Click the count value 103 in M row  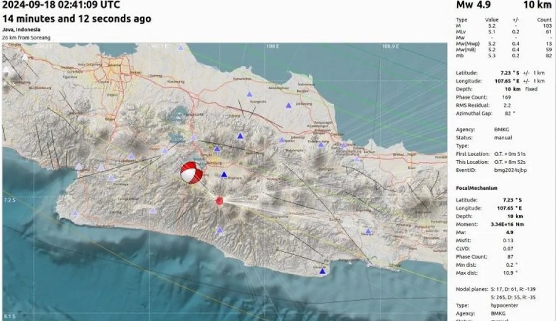coord(547,26)
